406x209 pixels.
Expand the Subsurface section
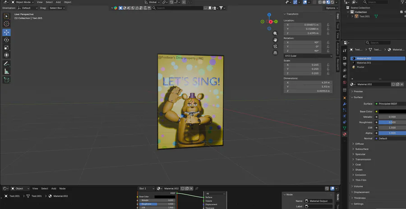[361, 149]
